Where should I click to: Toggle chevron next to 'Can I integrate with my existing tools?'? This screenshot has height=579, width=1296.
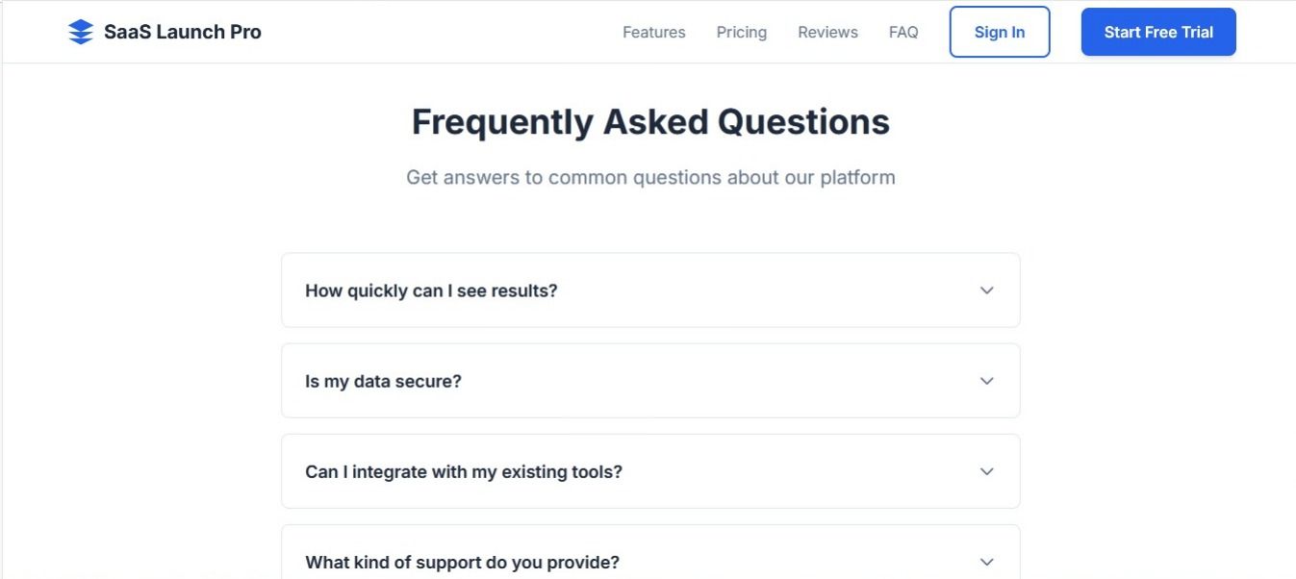986,471
